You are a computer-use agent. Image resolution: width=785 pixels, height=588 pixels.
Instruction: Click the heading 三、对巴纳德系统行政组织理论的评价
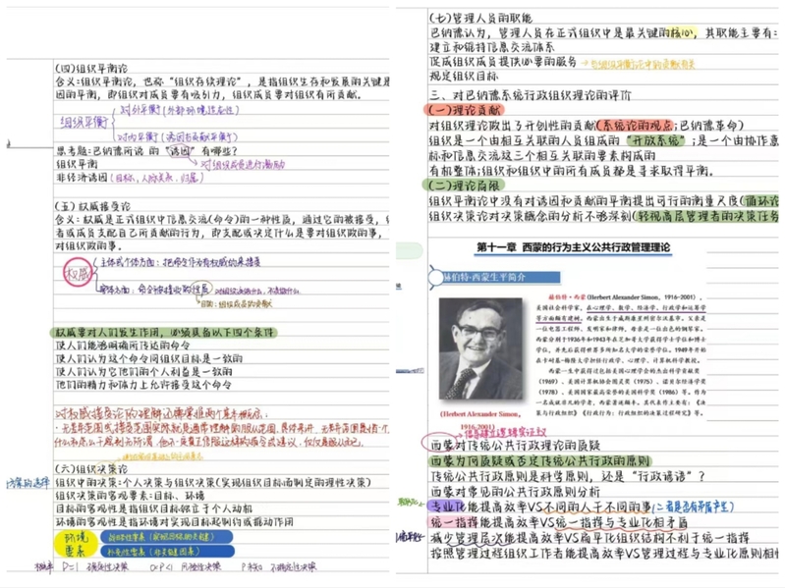[x=531, y=95]
